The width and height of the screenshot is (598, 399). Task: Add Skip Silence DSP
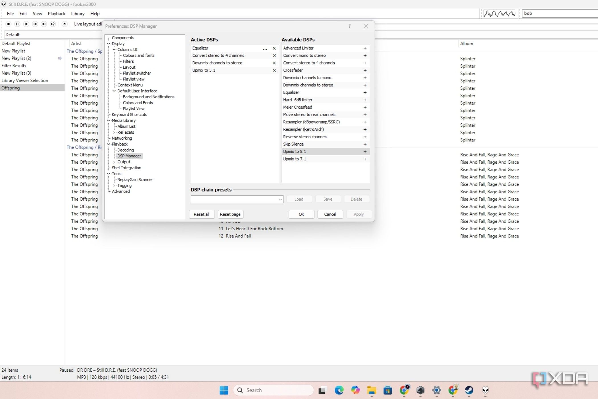pos(365,144)
